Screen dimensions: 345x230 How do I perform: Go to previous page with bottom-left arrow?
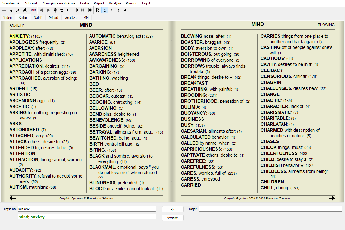pyautogui.click(x=13, y=198)
